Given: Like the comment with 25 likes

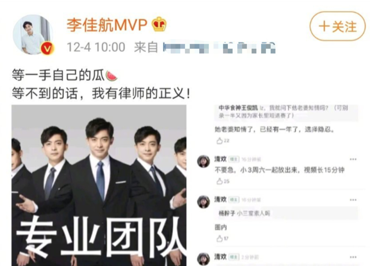Looking at the screenshot, I should (x=223, y=181).
